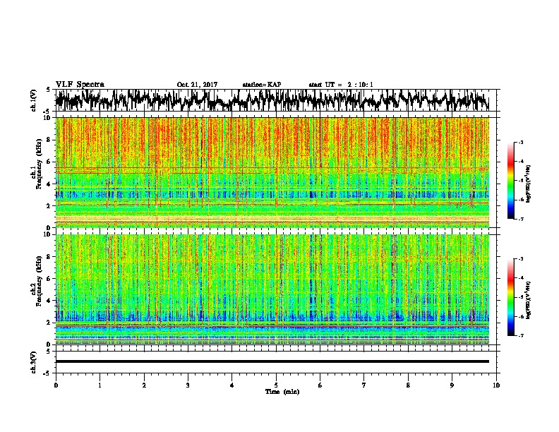Click the "10" frequency tick of ch.2 spectrogram
The image size is (559, 432).
[x=48, y=234]
